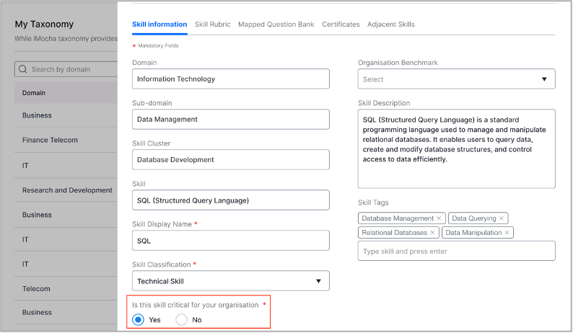Screen dimensions: 573x333
Task: Remove the Data Manipulation skill tag
Action: pyautogui.click(x=507, y=233)
